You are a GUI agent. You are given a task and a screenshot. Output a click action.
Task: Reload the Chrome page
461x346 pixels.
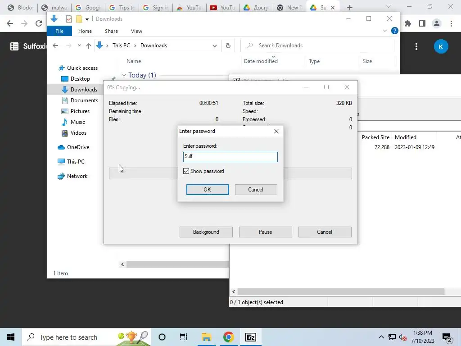(39, 23)
